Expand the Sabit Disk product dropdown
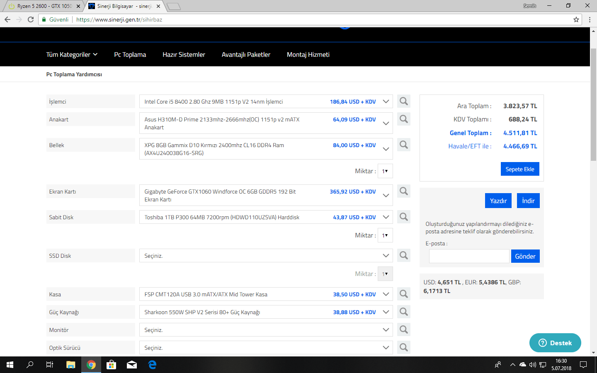The height and width of the screenshot is (373, 597). [x=266, y=217]
